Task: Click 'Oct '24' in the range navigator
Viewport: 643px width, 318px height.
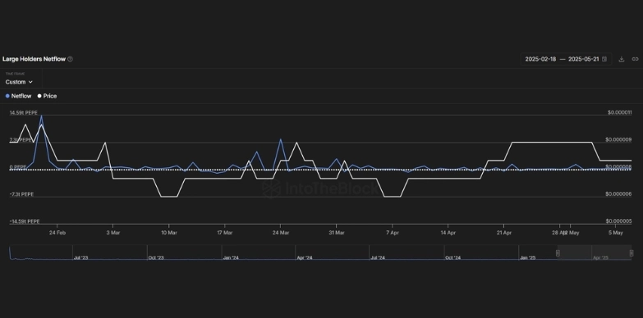Action: [x=452, y=258]
